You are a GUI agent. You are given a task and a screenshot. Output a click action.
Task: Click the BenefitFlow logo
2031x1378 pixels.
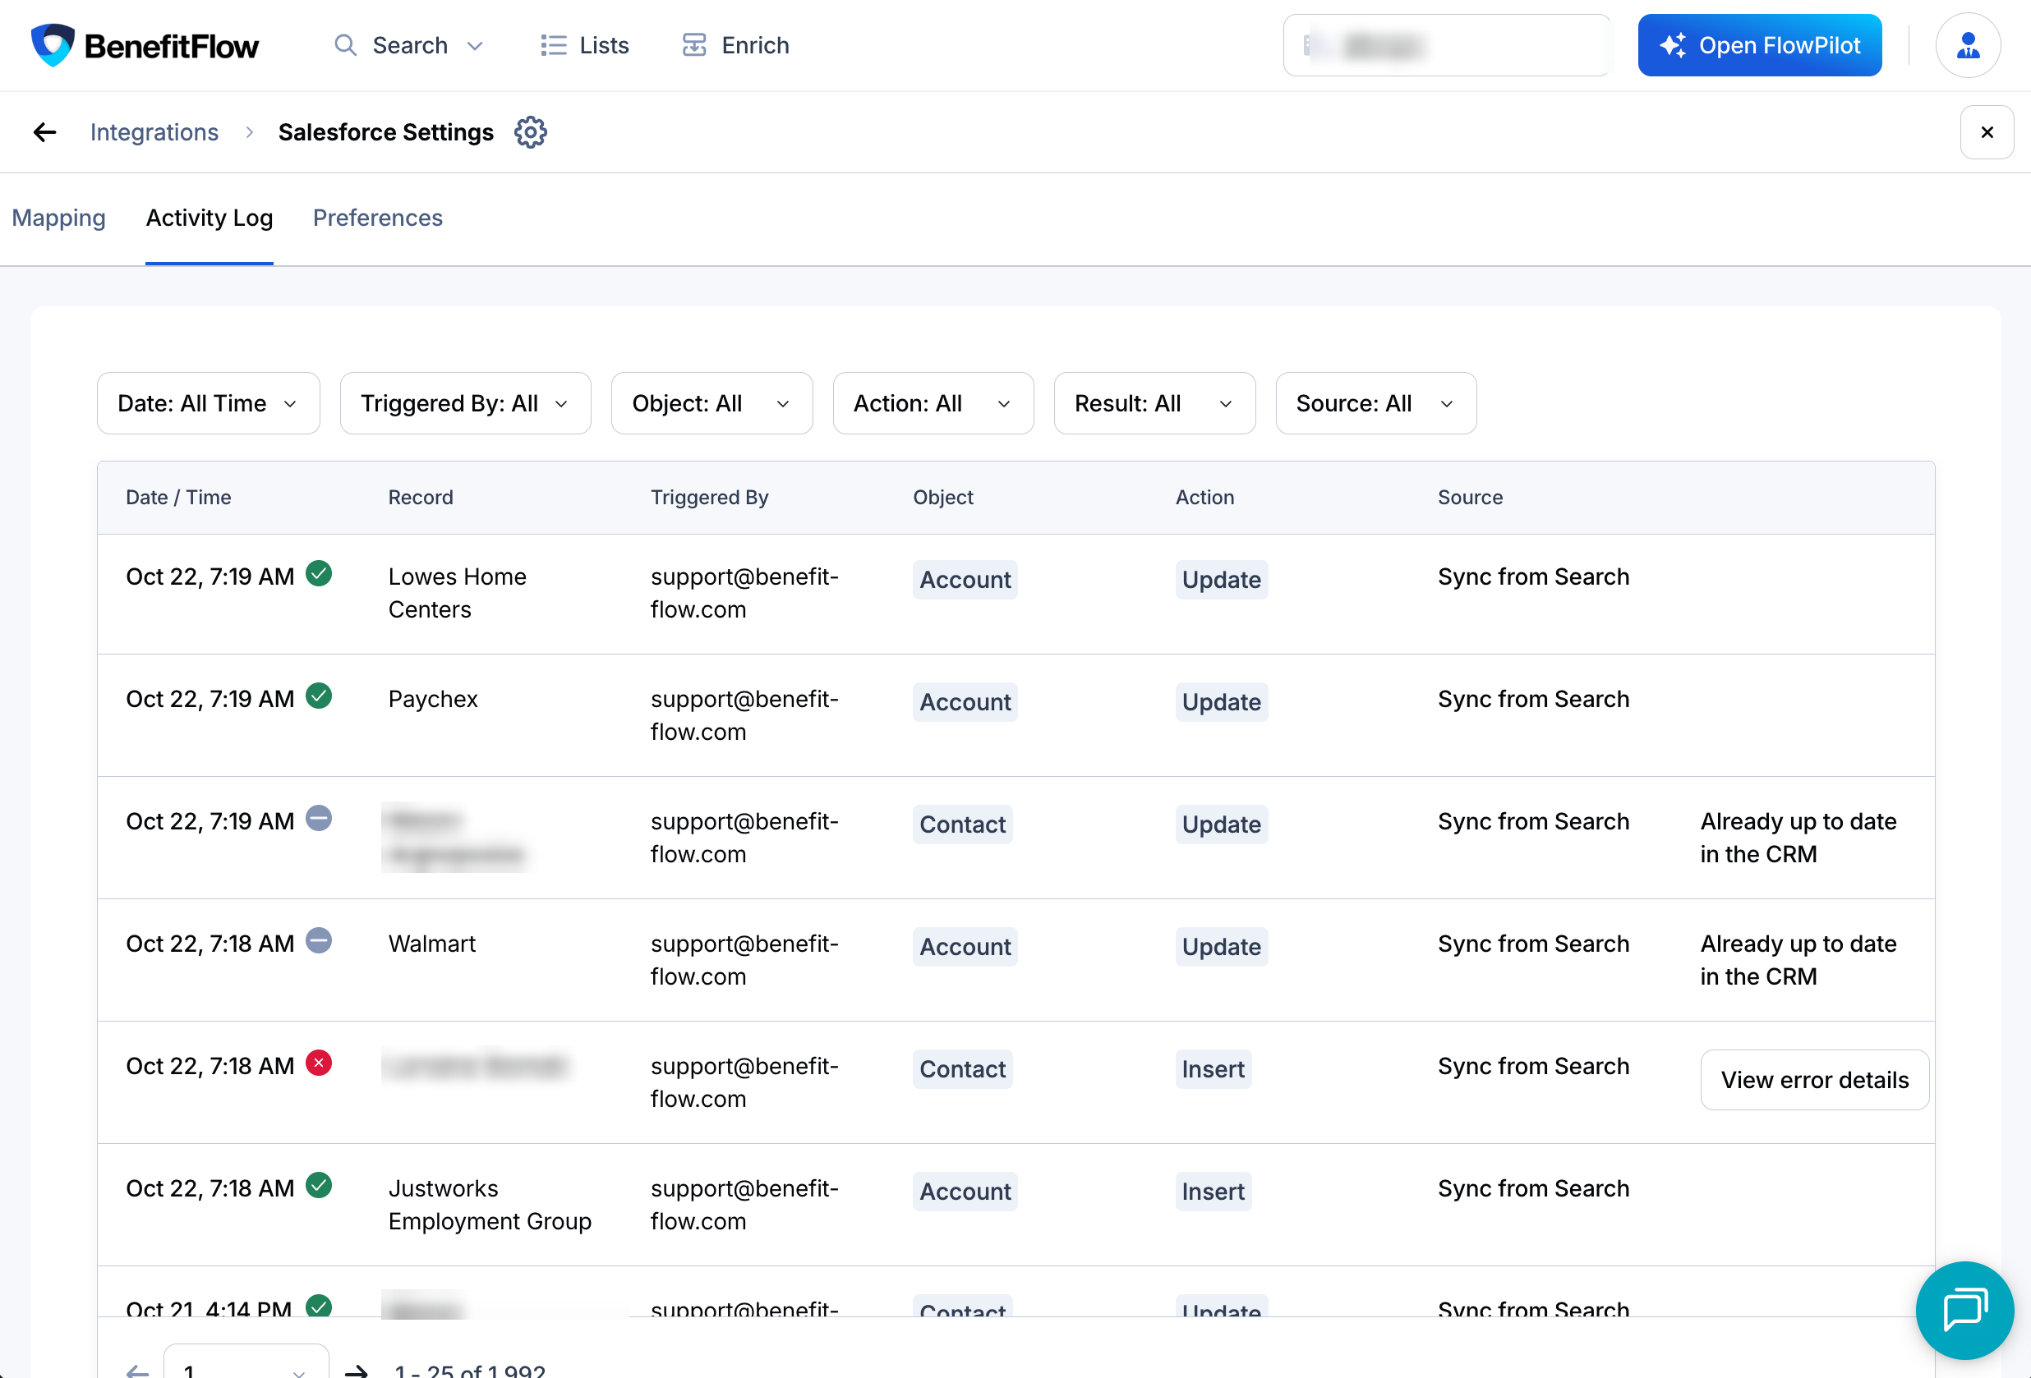click(x=145, y=45)
